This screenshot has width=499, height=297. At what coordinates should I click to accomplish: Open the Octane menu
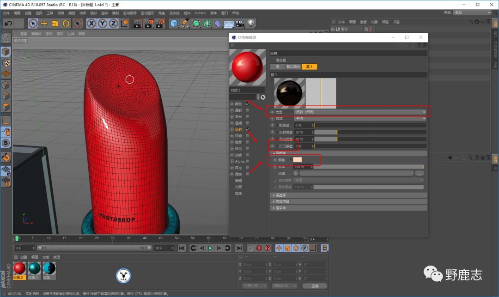(x=200, y=13)
